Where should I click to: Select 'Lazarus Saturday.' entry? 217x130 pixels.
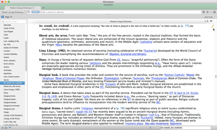pyautogui.click(x=10, y=54)
